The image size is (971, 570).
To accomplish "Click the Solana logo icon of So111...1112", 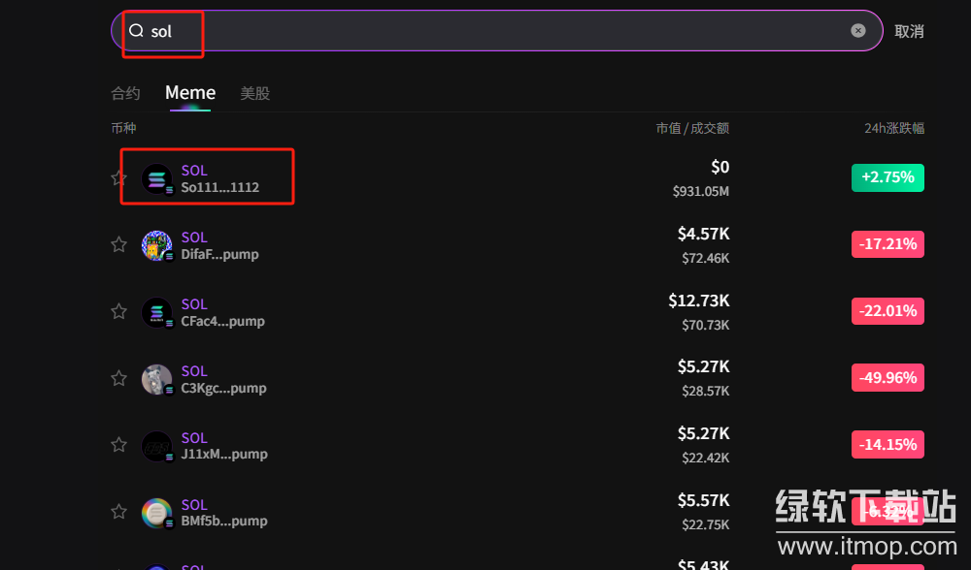I will (156, 178).
